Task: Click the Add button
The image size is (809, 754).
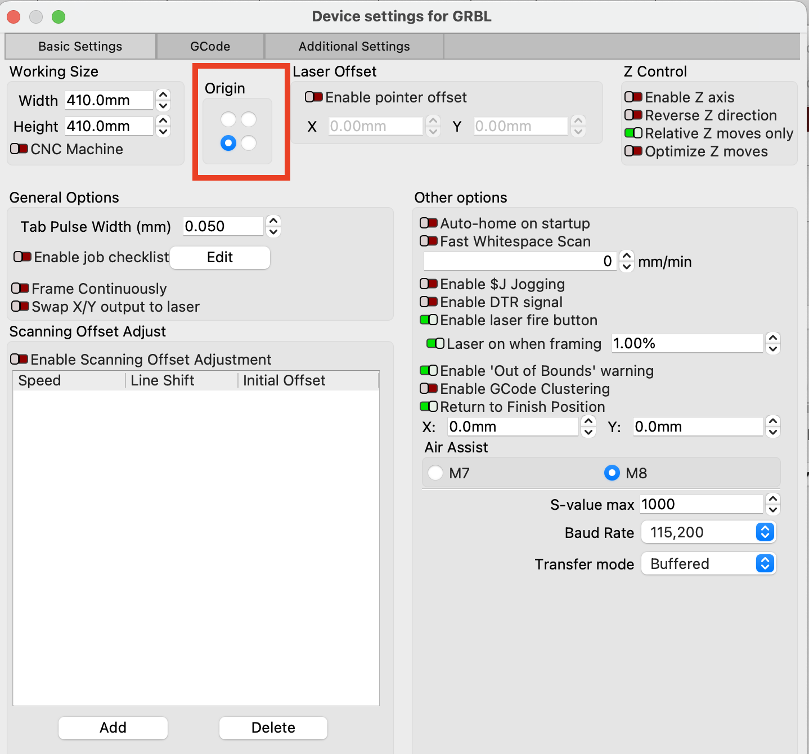Action: pyautogui.click(x=113, y=728)
